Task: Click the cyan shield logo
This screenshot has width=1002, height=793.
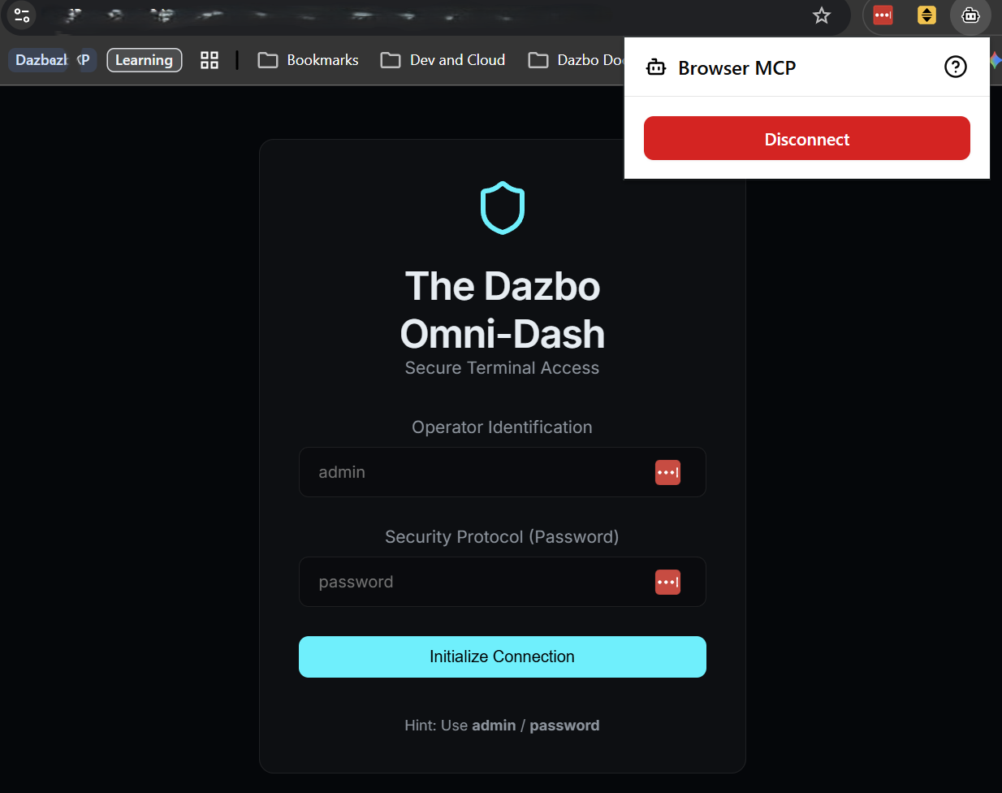Action: tap(503, 208)
